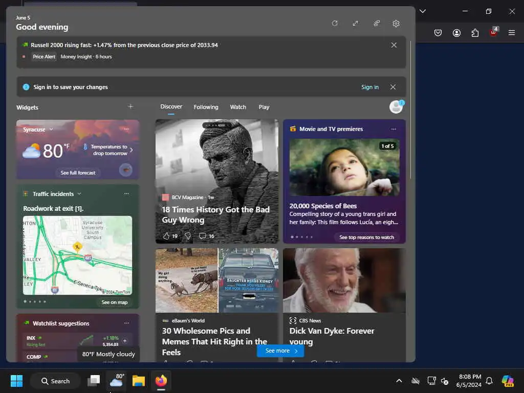Add INX to watchlist

tap(125, 341)
